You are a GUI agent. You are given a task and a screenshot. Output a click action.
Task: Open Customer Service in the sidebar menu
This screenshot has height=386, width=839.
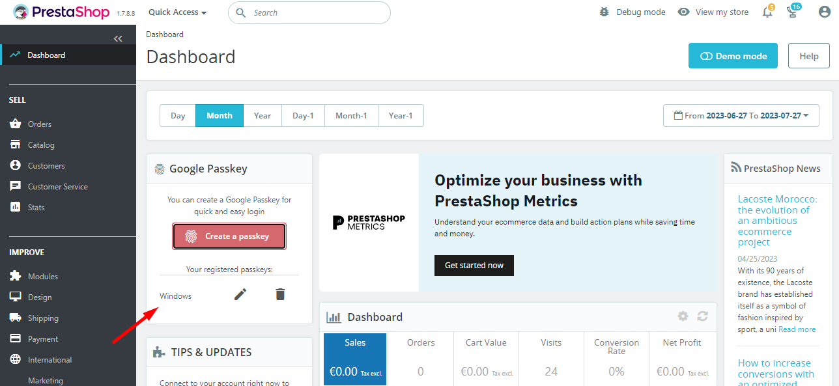pyautogui.click(x=58, y=186)
